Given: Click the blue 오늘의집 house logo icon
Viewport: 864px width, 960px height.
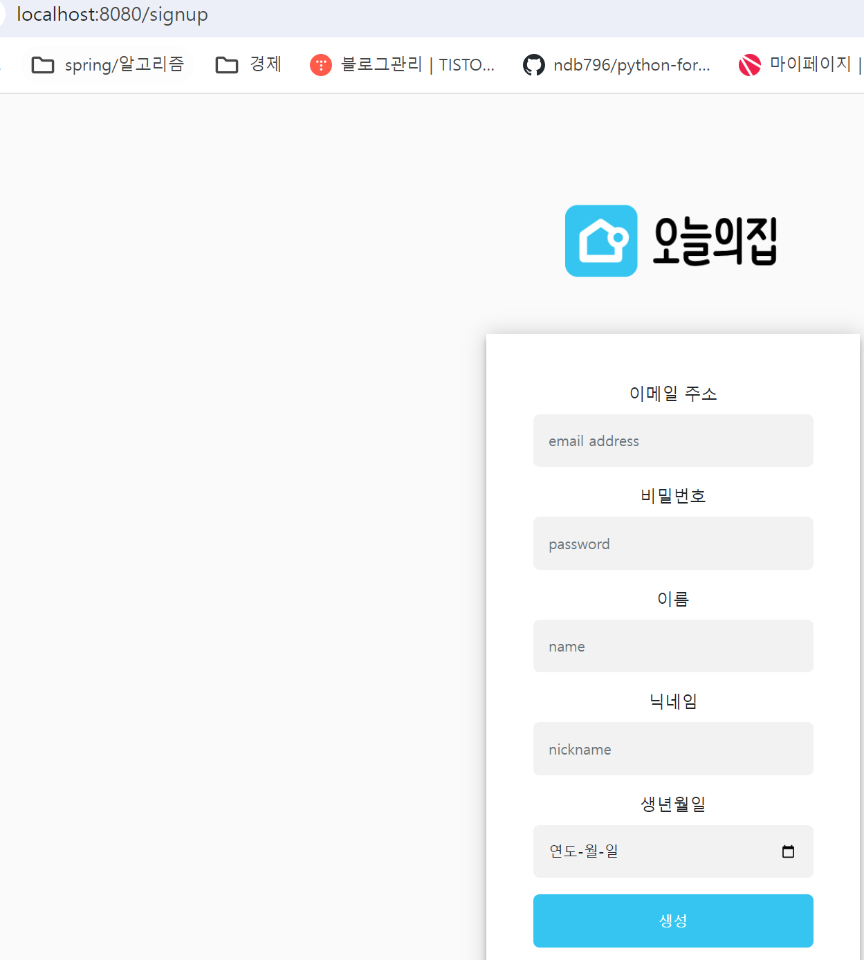Looking at the screenshot, I should point(601,241).
